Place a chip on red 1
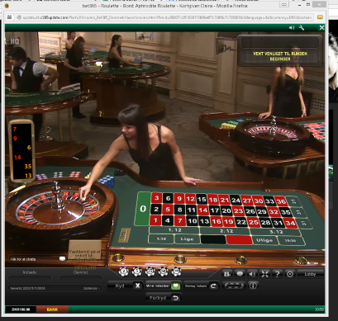 pos(155,220)
